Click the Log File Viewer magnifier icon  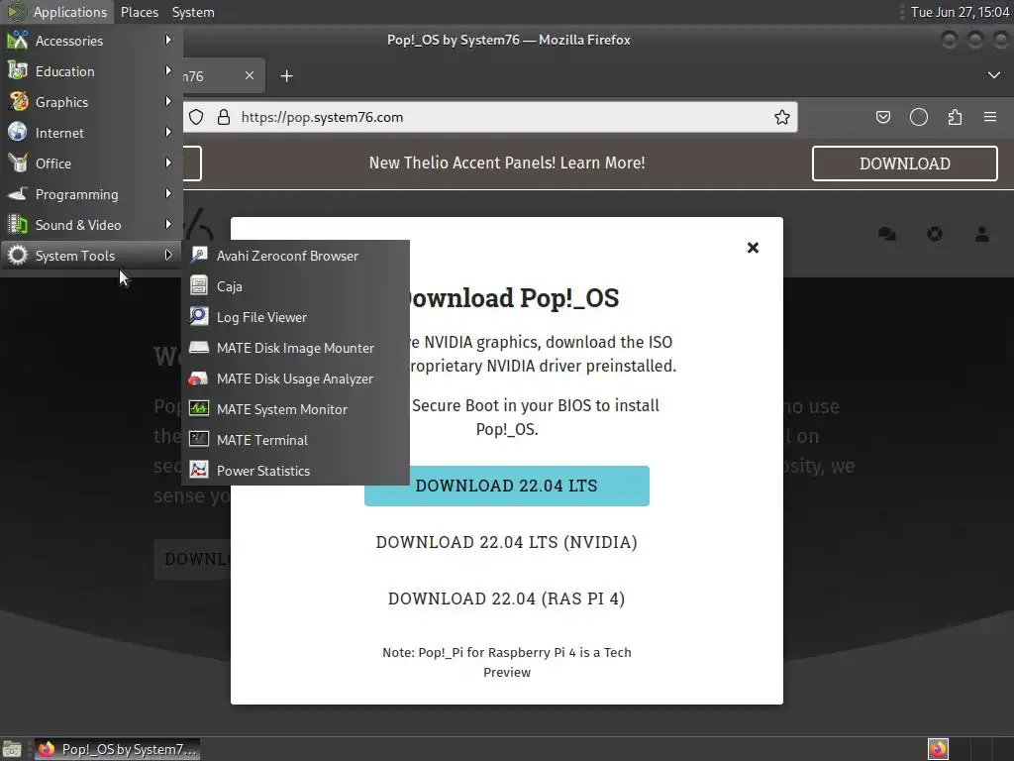pos(198,316)
